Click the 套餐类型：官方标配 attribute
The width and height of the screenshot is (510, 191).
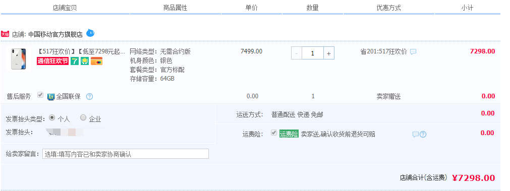click(x=157, y=70)
